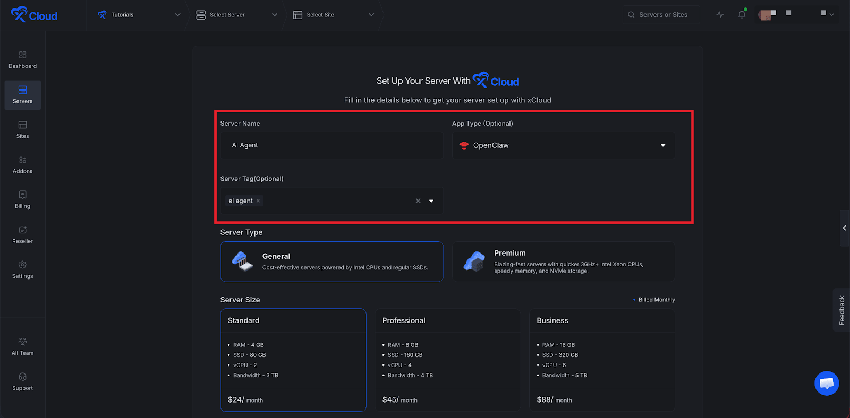
Task: Go to Dashboard in the sidebar
Action: (22, 60)
